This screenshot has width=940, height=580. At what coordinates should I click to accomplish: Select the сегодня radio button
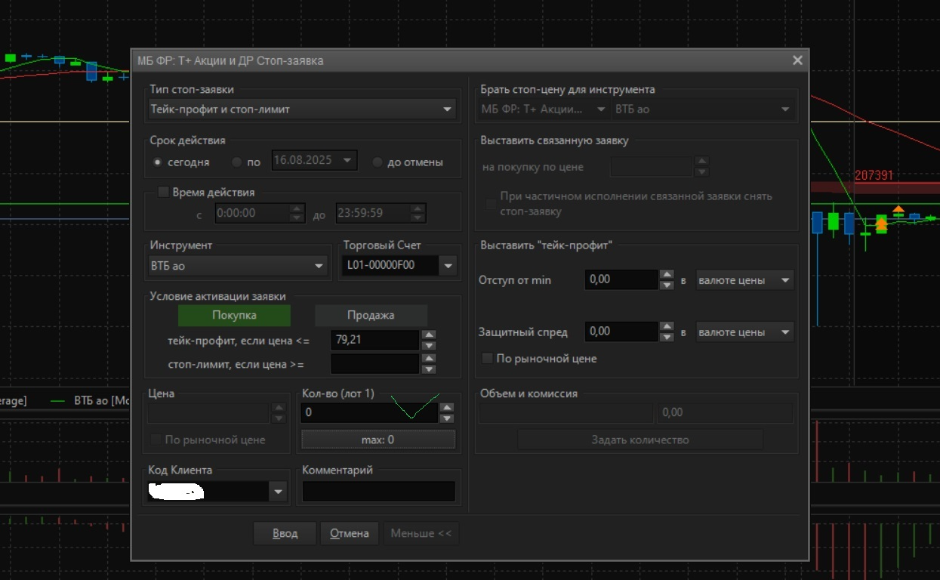[158, 162]
